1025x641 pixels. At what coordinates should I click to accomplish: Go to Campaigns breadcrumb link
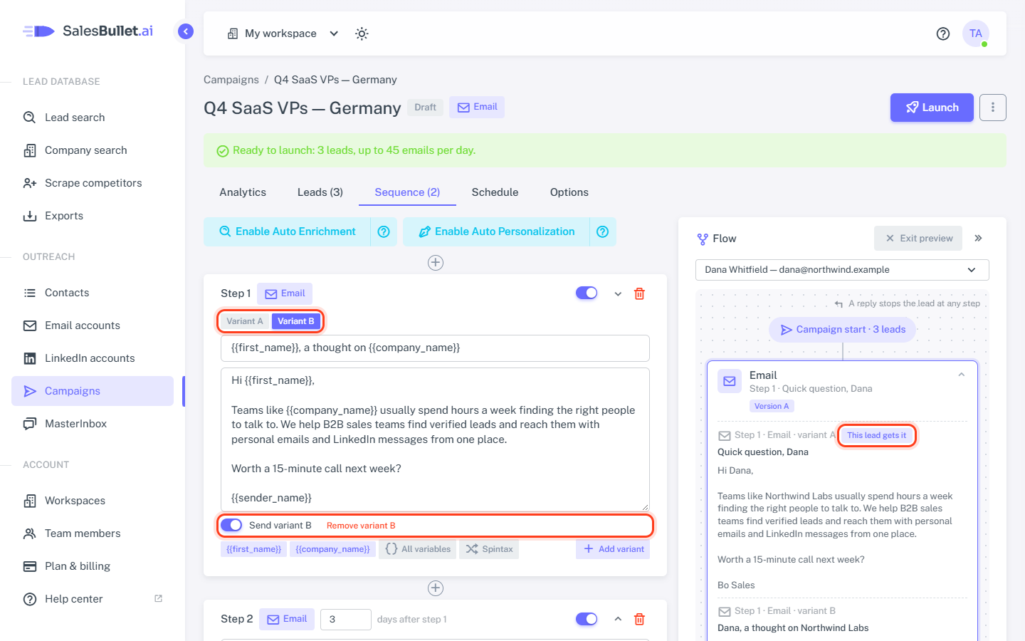click(231, 80)
